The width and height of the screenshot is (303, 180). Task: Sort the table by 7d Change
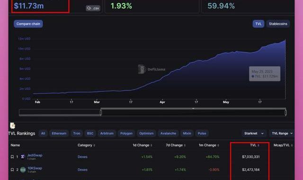click(176, 145)
